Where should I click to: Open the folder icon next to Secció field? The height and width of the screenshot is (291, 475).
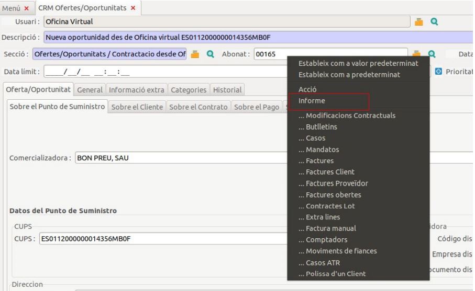click(x=195, y=54)
